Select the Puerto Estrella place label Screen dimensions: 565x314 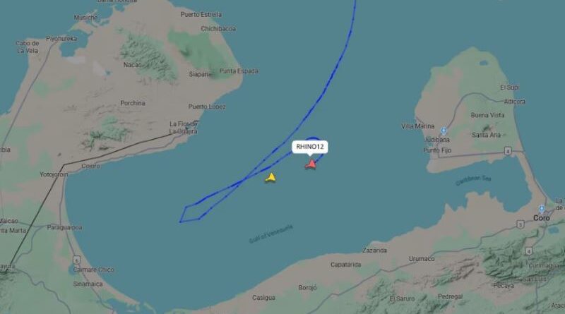coord(201,15)
